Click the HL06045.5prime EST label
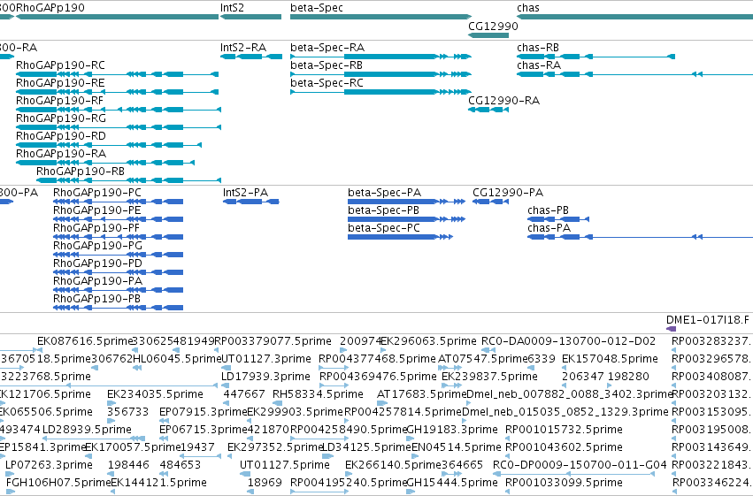753x496 pixels. tap(177, 359)
